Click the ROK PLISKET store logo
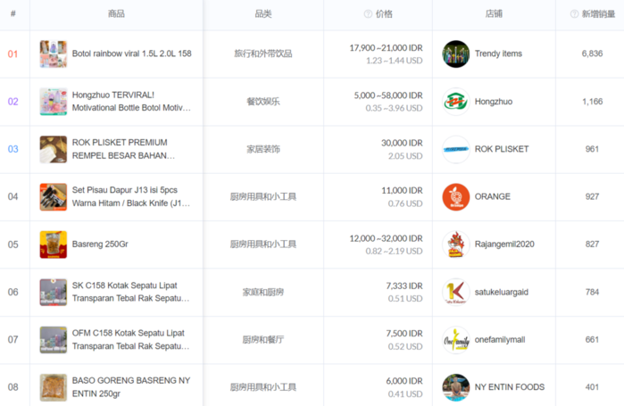Image resolution: width=624 pixels, height=406 pixels. (455, 149)
